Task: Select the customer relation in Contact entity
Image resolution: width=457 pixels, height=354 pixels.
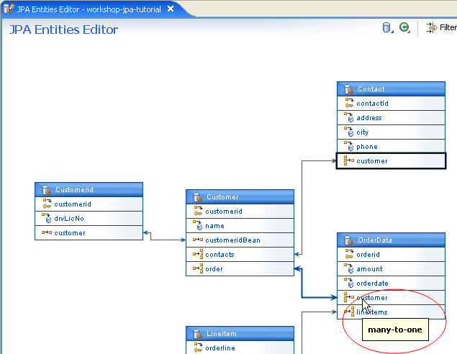Action: tap(391, 161)
